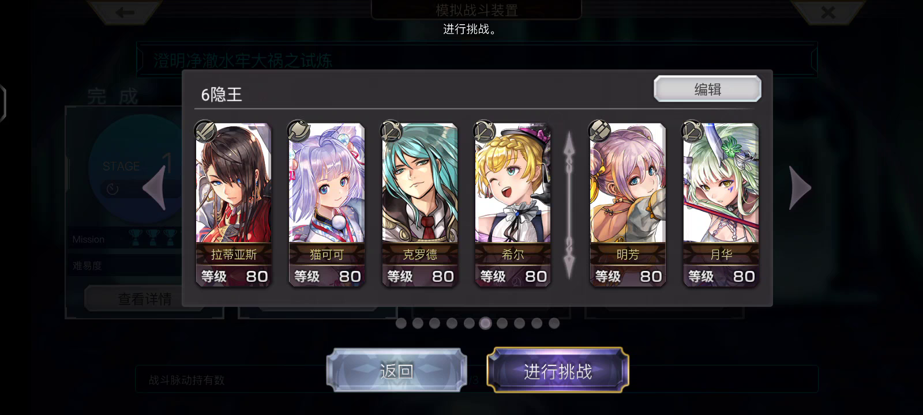
Task: Select the 月华 character card
Action: 721,205
